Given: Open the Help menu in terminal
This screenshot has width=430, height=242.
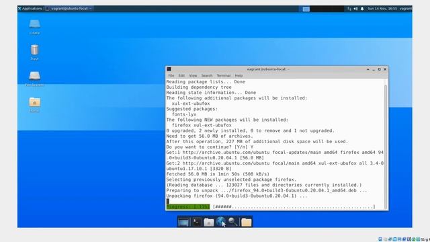Looking at the screenshot, I should click(x=239, y=75).
